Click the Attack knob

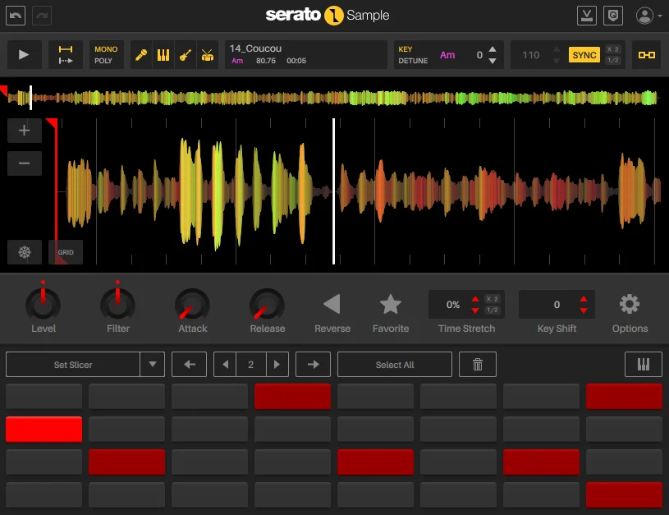[x=192, y=305]
